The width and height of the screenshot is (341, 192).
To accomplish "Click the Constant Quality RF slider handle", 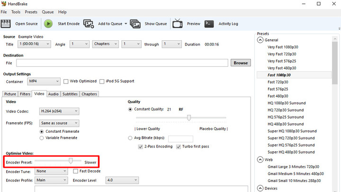I will click(x=189, y=118).
